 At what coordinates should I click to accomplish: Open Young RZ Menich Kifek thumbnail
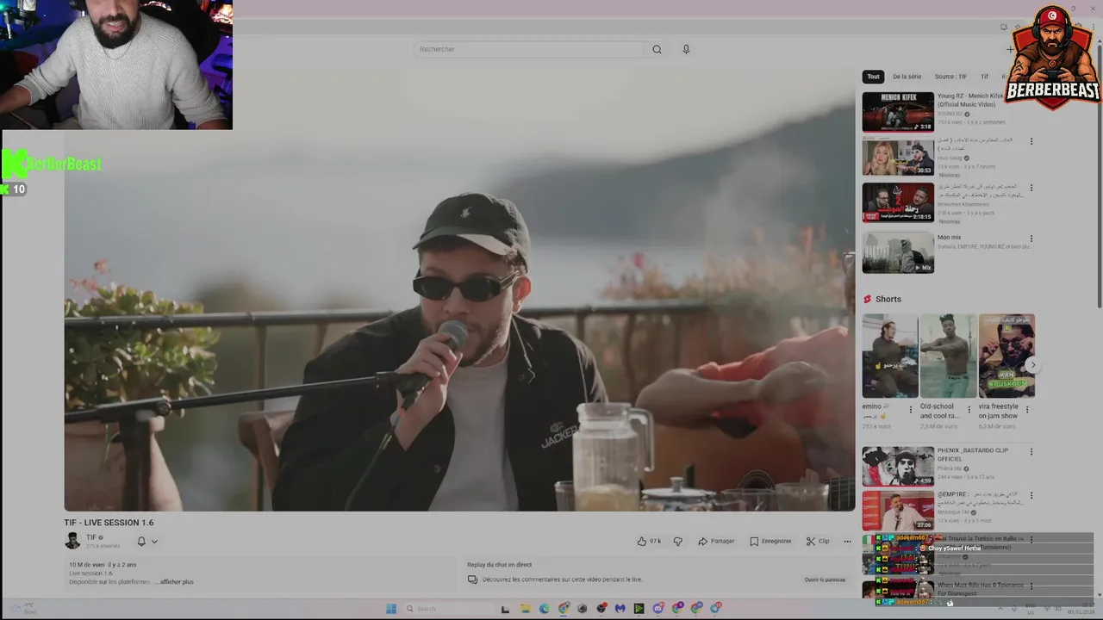tap(898, 112)
